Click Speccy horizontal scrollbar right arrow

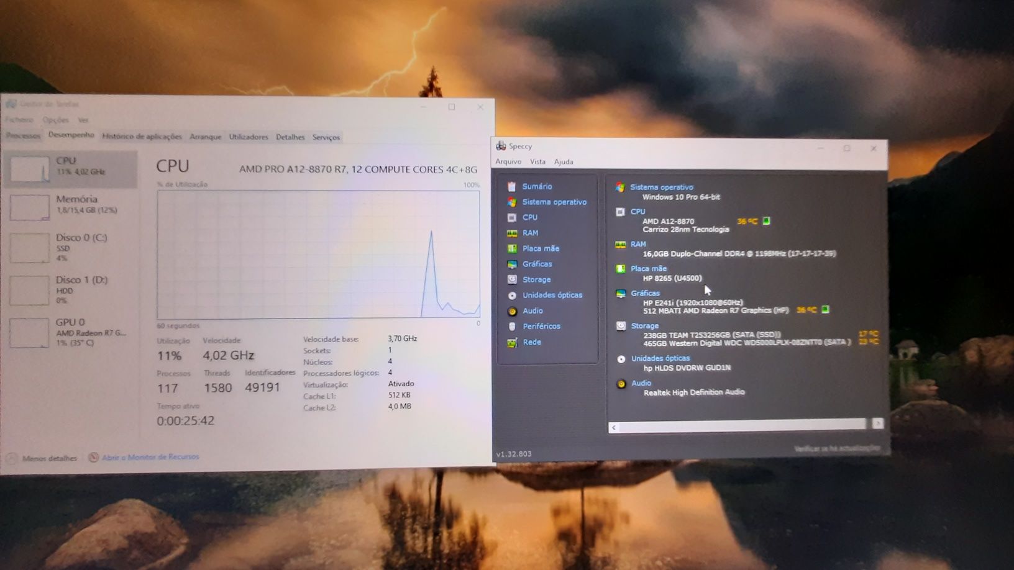877,423
